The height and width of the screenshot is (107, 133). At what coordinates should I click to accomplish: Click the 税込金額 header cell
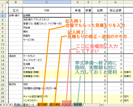(x=115, y=10)
